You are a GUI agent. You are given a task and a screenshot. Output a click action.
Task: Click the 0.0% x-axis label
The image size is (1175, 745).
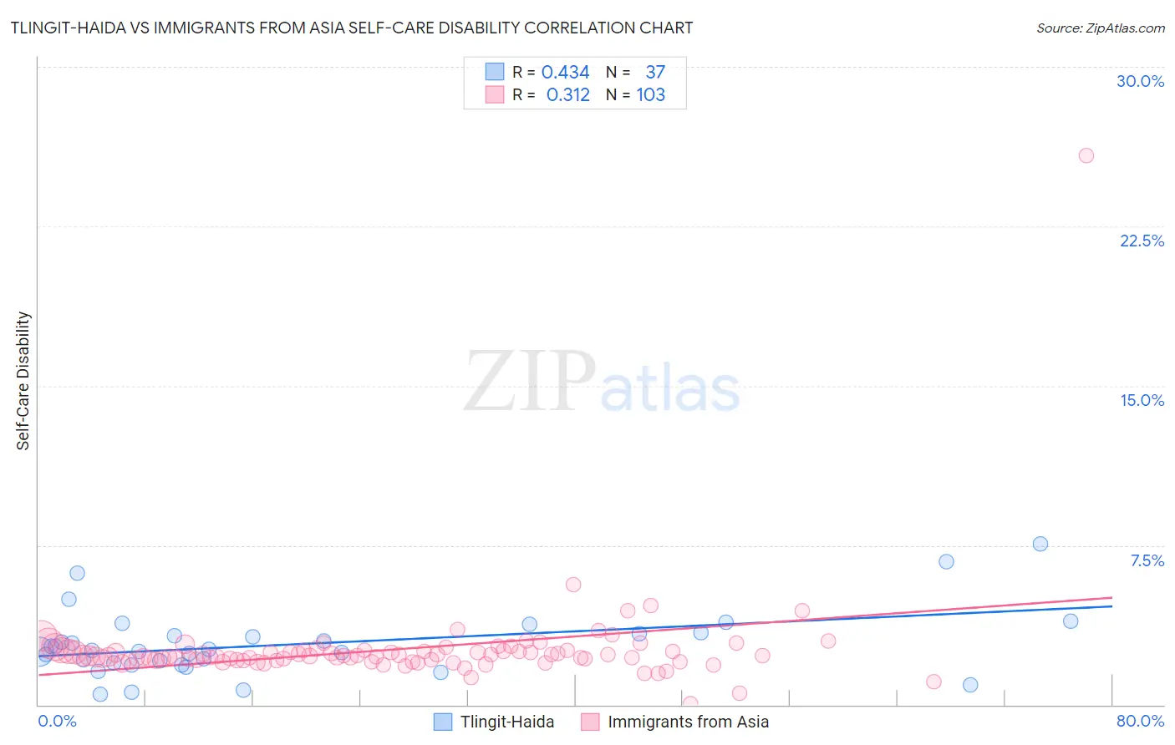(57, 721)
